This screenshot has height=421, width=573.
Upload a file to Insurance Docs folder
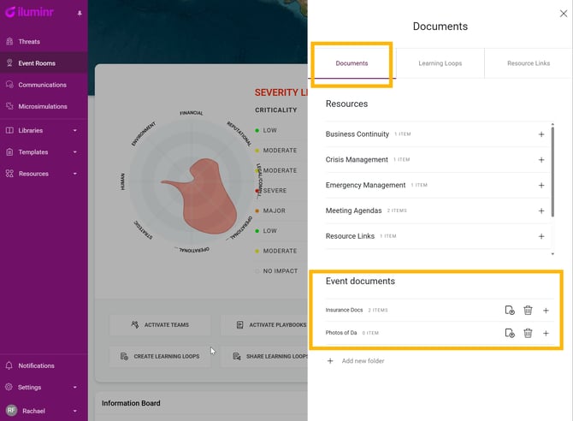click(x=510, y=310)
